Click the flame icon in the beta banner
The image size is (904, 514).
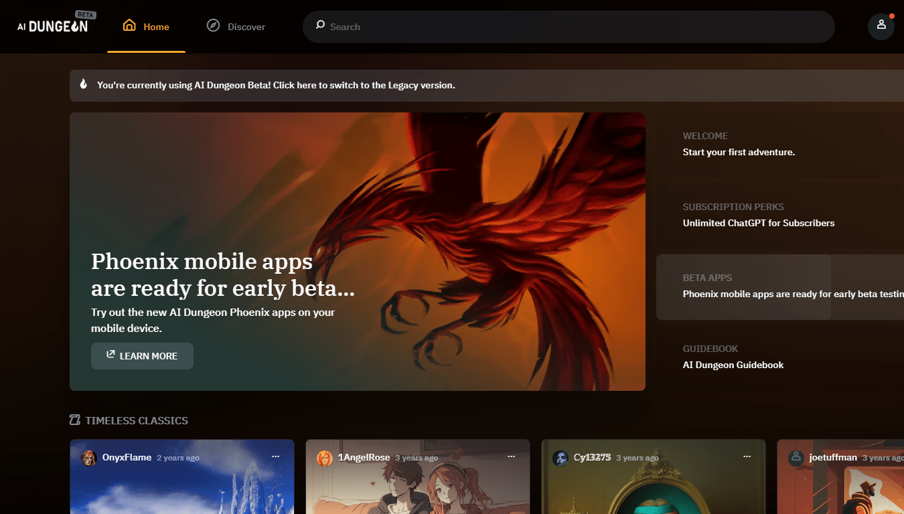[84, 84]
